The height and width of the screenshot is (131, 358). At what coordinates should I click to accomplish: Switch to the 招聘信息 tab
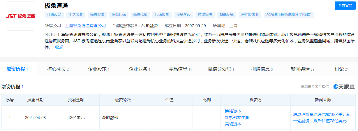[x=262, y=69]
